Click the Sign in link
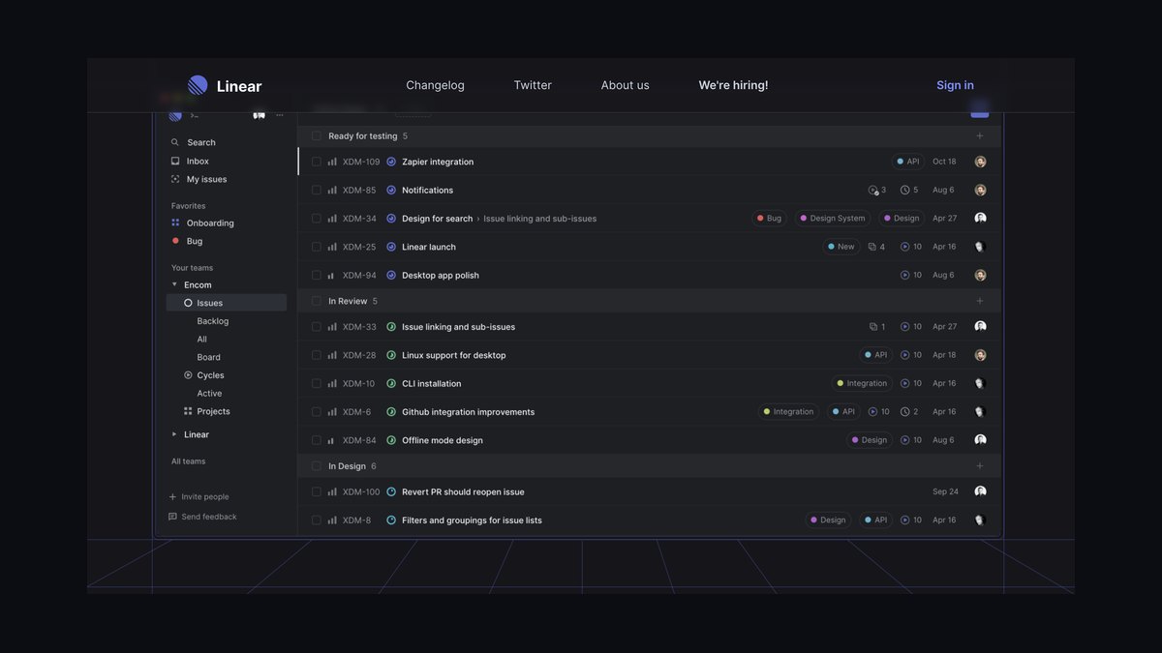Screen dimensions: 1162x653 click(955, 85)
